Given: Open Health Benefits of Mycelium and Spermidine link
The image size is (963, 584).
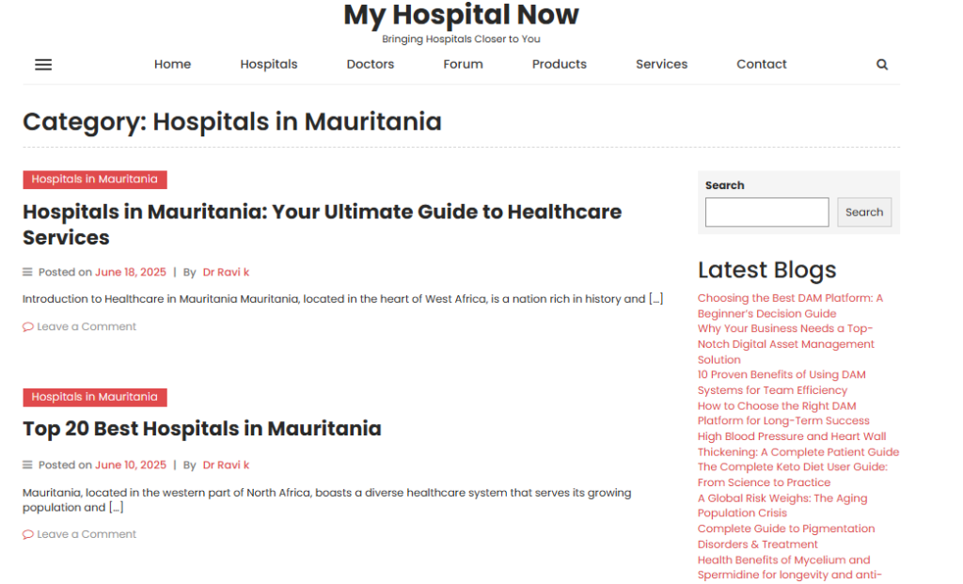Looking at the screenshot, I should (790, 567).
